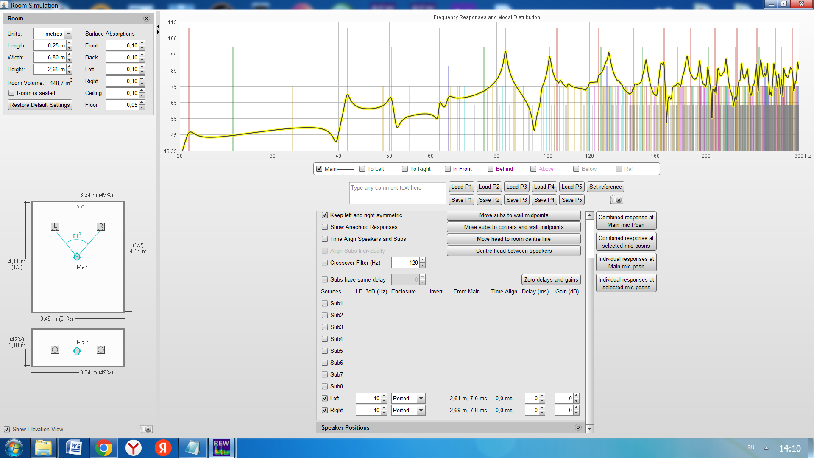Screen dimensions: 814x458
Task: Click the comment text field
Action: click(398, 193)
